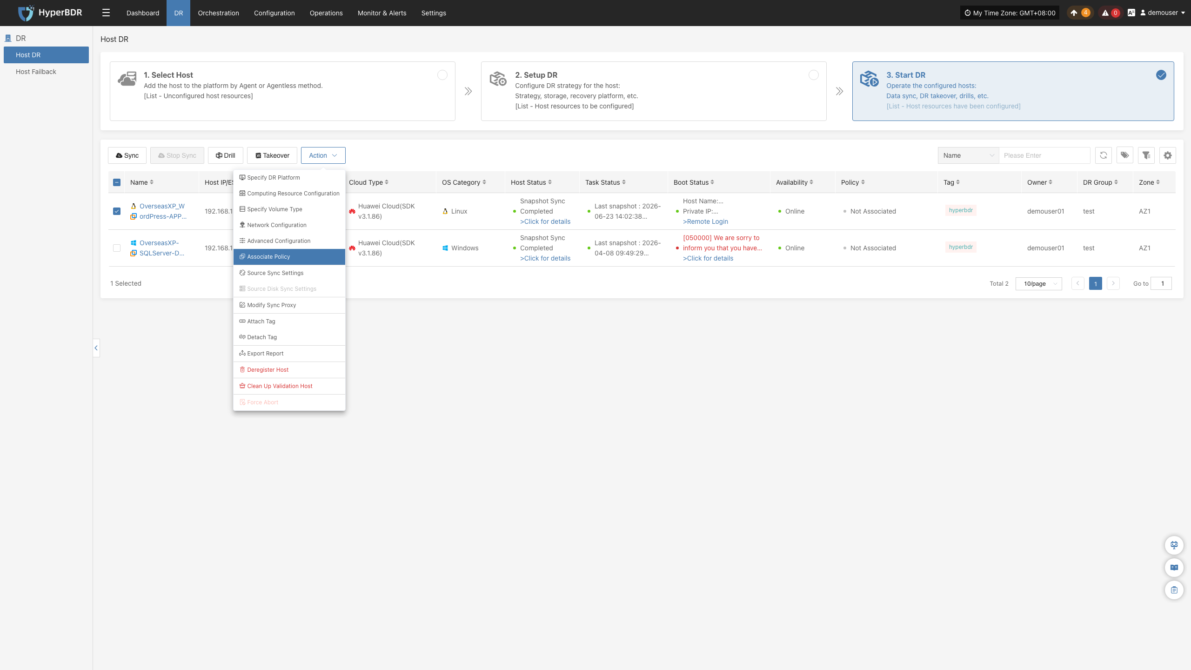
Task: Go to next page arrow
Action: (1113, 283)
